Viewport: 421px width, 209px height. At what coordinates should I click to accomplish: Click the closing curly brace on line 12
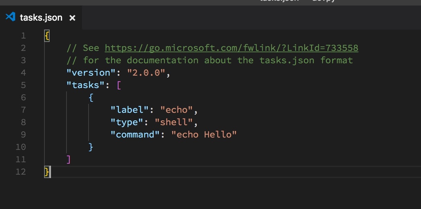click(47, 172)
